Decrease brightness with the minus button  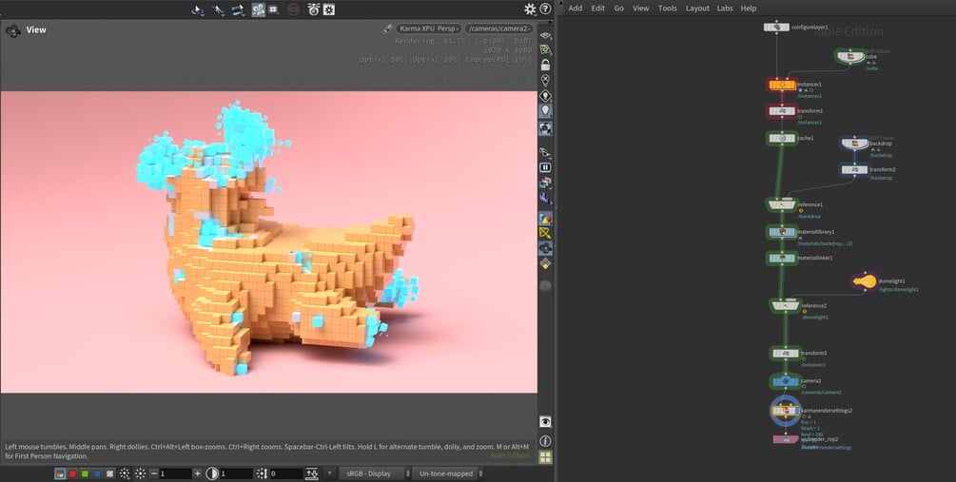pos(154,473)
